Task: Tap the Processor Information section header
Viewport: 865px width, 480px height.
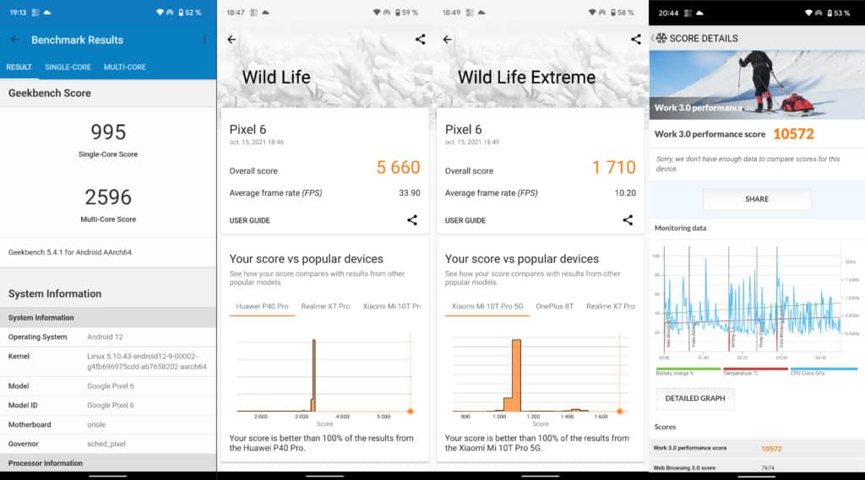Action: point(108,463)
